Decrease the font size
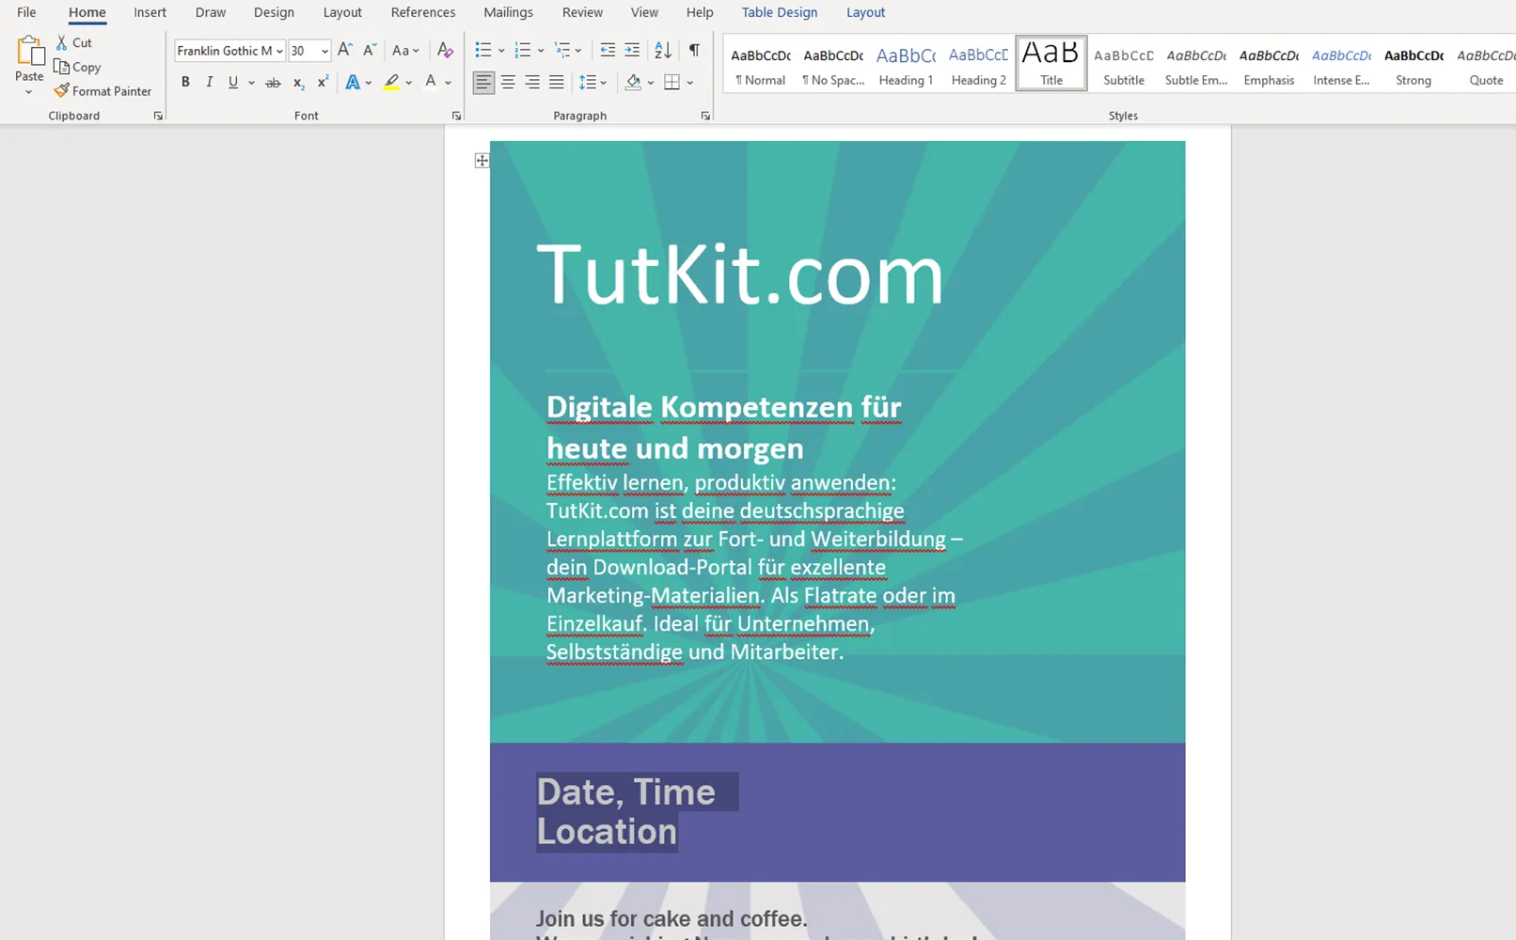 [370, 50]
